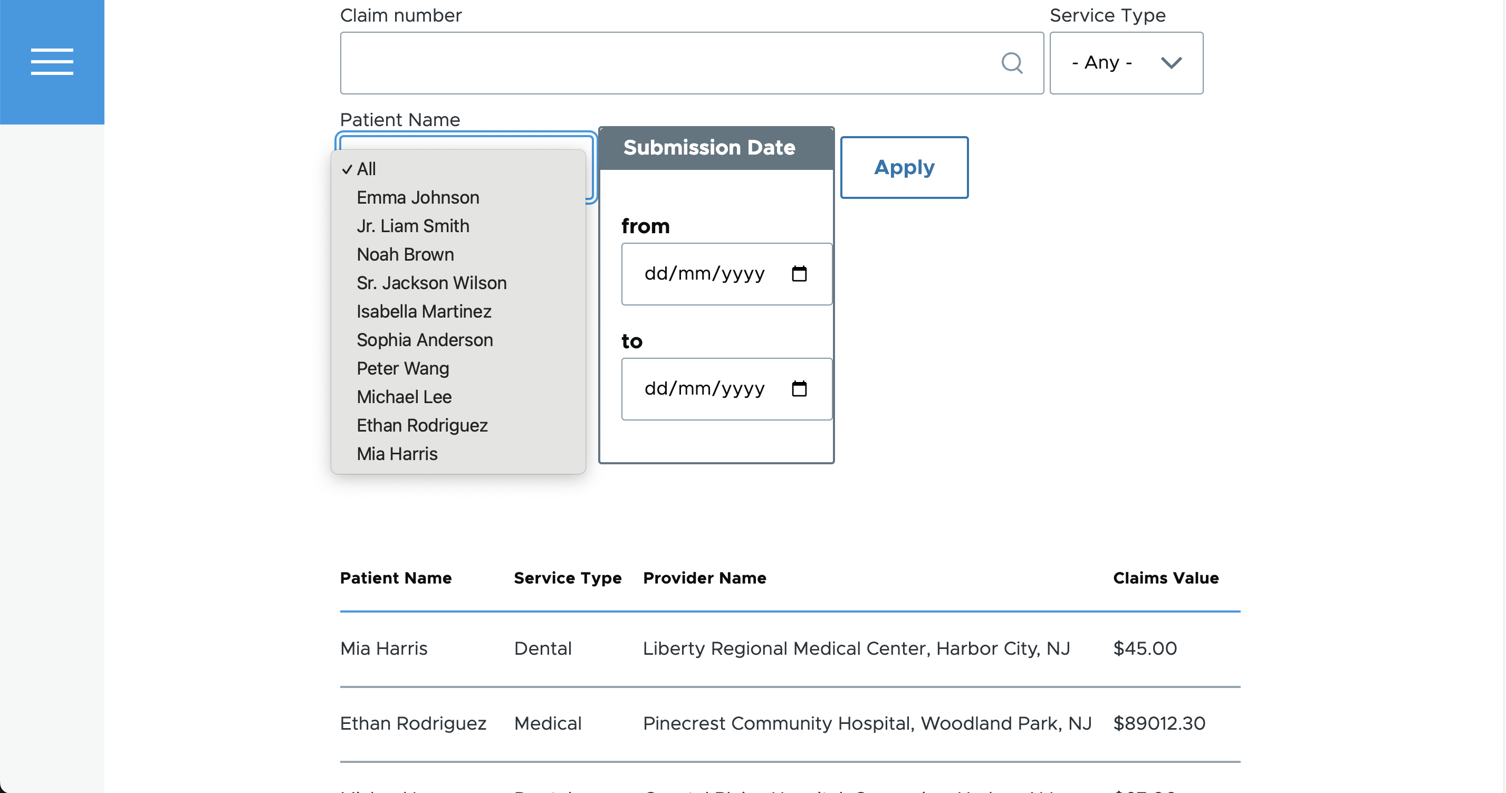Viewport: 1506px width, 793px height.
Task: Select Mia Harris from dropdown options
Action: 397,454
